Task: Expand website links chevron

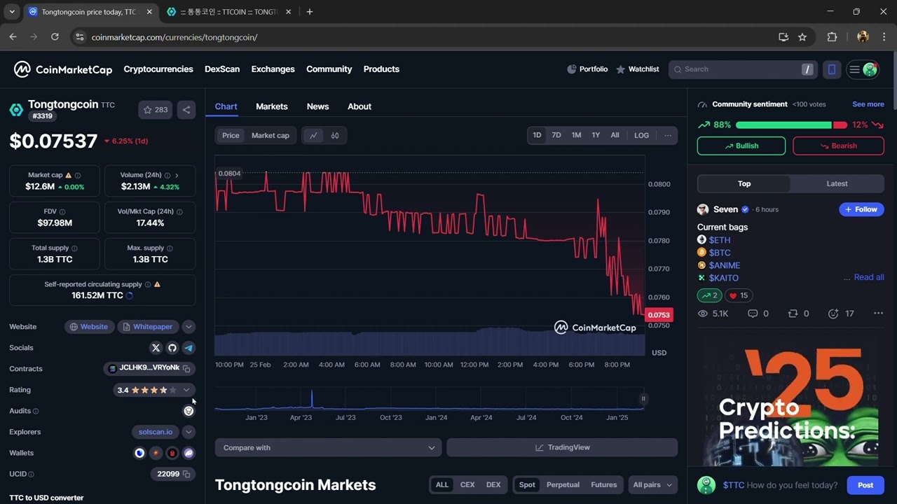Action: tap(189, 327)
